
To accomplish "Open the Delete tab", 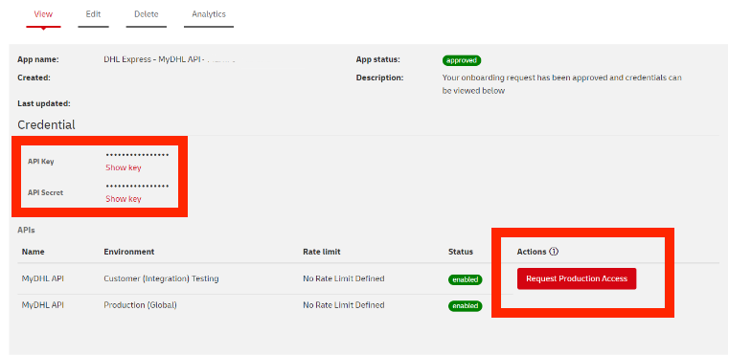I will click(146, 14).
